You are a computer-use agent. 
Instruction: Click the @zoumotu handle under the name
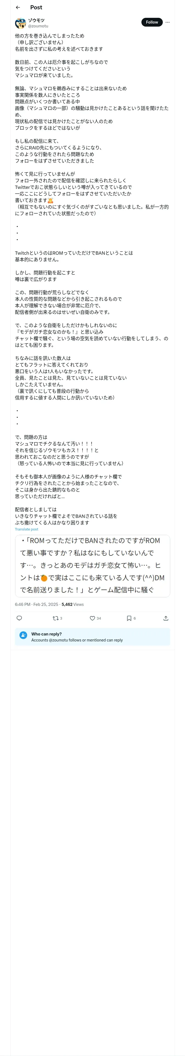(x=38, y=26)
